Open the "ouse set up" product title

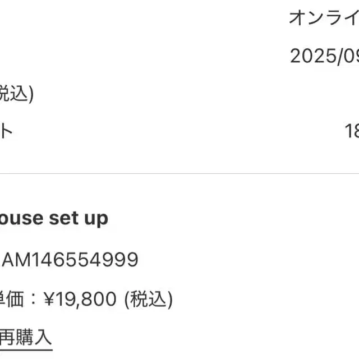click(x=53, y=218)
